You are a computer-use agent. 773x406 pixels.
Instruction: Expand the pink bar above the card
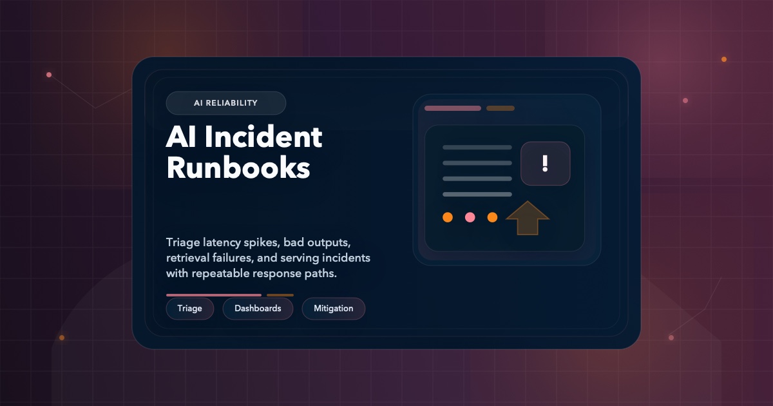tap(452, 108)
